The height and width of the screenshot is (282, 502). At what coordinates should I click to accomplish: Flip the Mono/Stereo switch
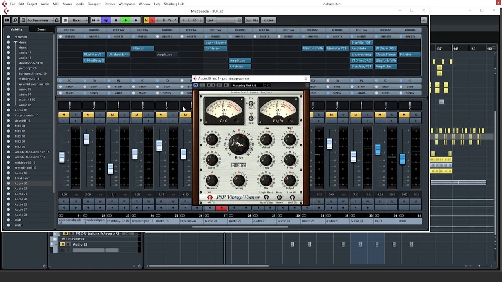(279, 197)
